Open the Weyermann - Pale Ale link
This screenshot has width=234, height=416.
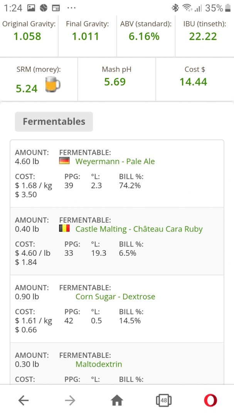(115, 161)
